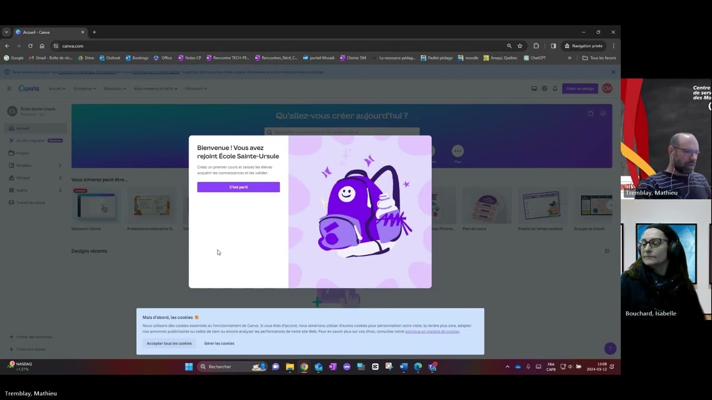Open the Navigation privée profile chip
The image size is (712, 400).
584,46
